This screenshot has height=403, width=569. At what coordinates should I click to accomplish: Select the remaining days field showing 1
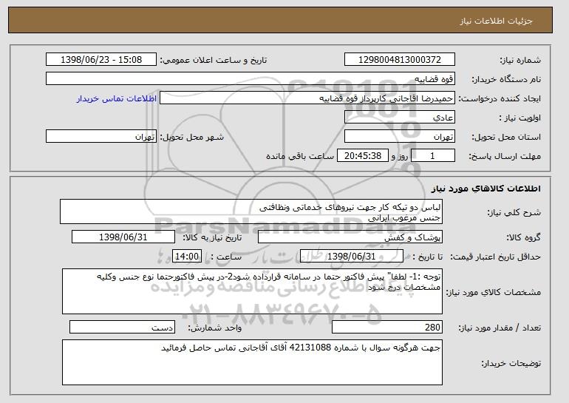click(432, 156)
